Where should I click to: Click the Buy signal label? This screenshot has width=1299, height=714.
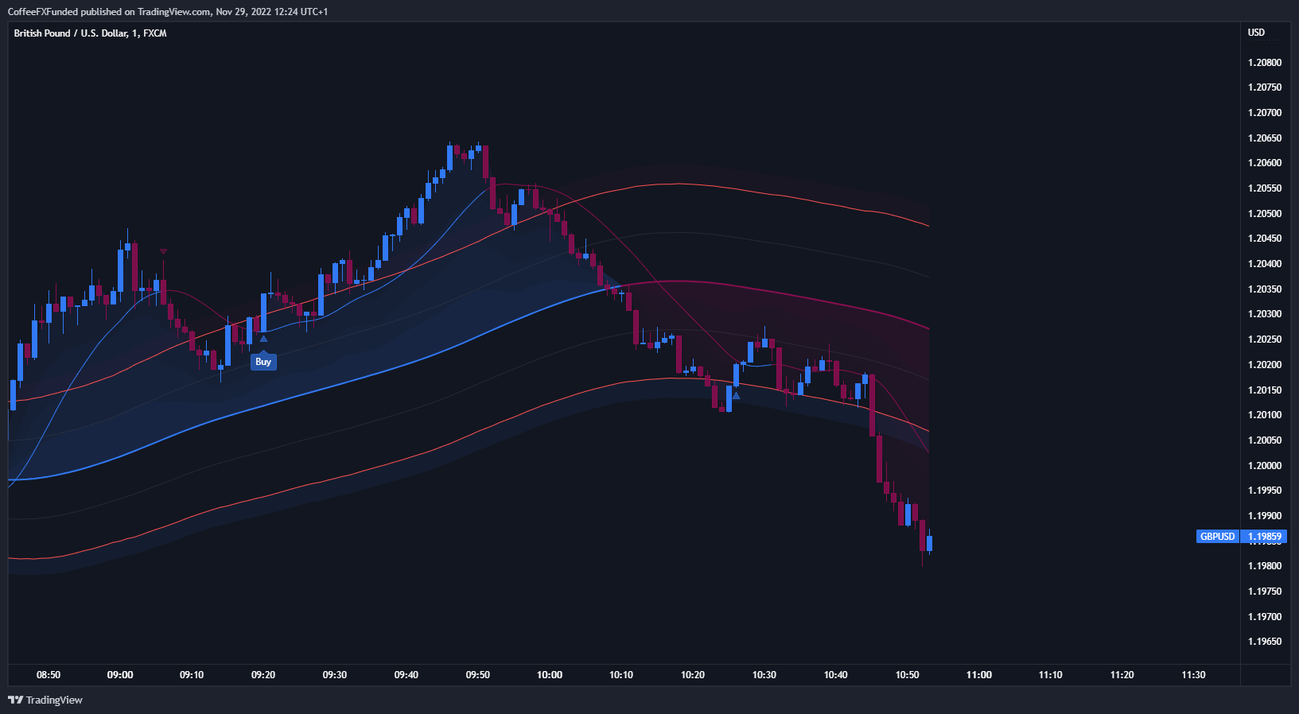click(x=263, y=362)
